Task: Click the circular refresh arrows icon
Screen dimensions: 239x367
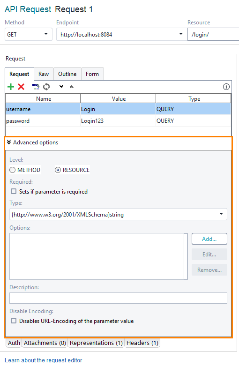Action: (x=46, y=87)
